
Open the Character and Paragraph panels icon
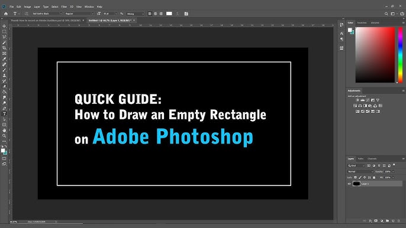tap(186, 14)
